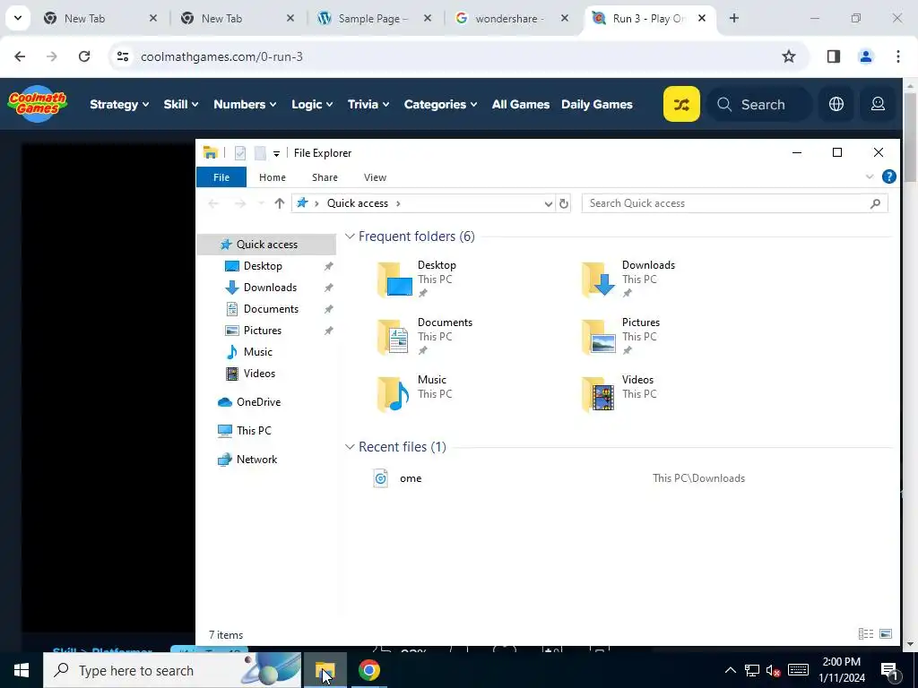Open the Coolmath user account icon
Image resolution: width=918 pixels, height=688 pixels.
878,104
